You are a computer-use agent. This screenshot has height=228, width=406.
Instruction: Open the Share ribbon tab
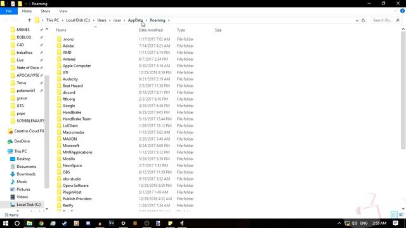(x=45, y=11)
